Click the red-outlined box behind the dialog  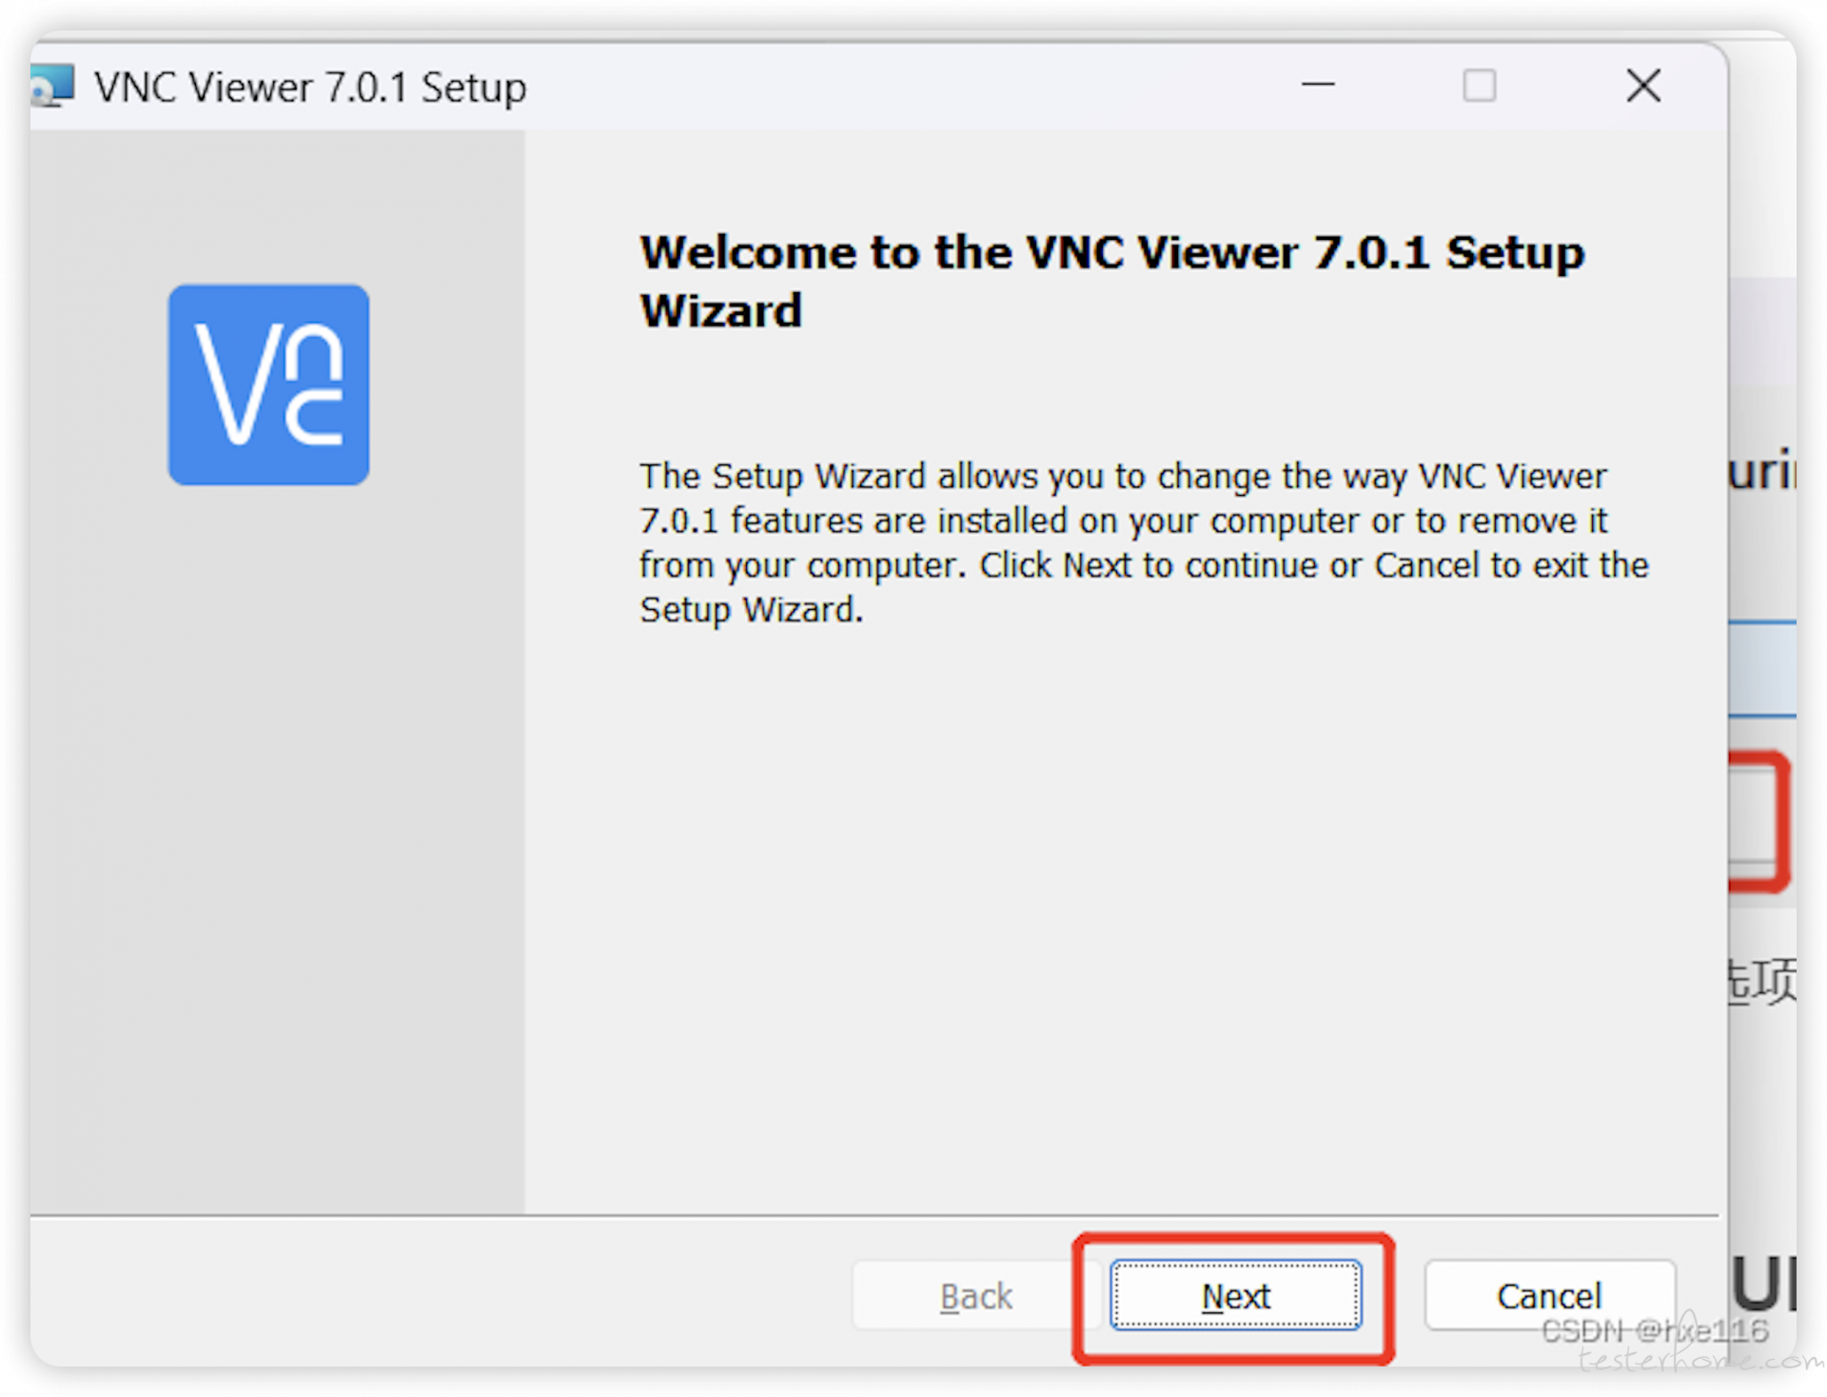coord(1758,821)
